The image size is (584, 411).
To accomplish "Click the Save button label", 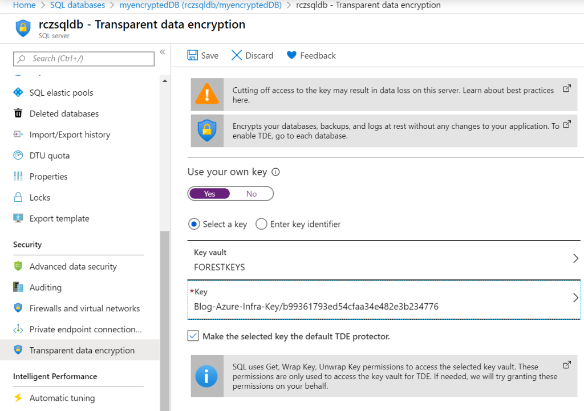I will [x=210, y=55].
